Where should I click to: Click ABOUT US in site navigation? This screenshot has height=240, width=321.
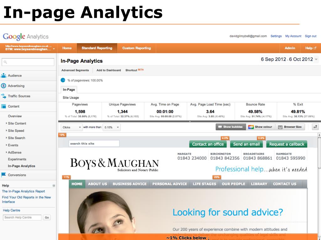point(98,184)
